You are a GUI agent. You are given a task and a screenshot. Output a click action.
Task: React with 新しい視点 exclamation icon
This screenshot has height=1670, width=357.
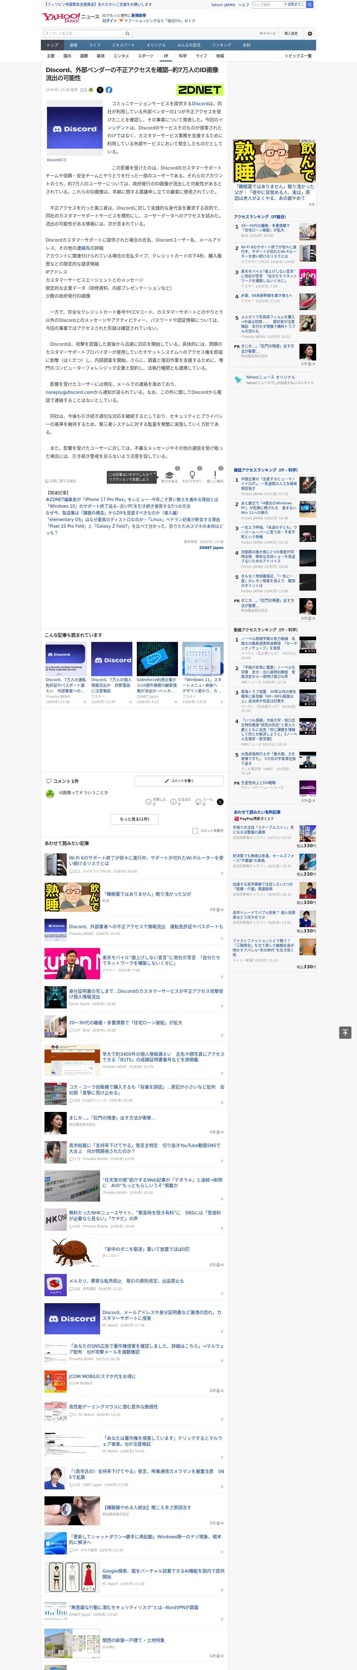click(215, 475)
